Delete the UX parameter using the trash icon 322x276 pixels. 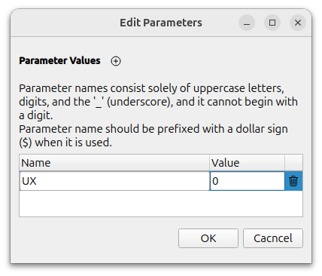pyautogui.click(x=293, y=181)
